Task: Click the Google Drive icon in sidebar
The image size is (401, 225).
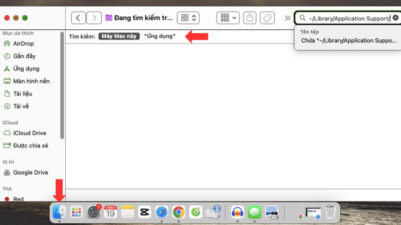Action: point(7,172)
